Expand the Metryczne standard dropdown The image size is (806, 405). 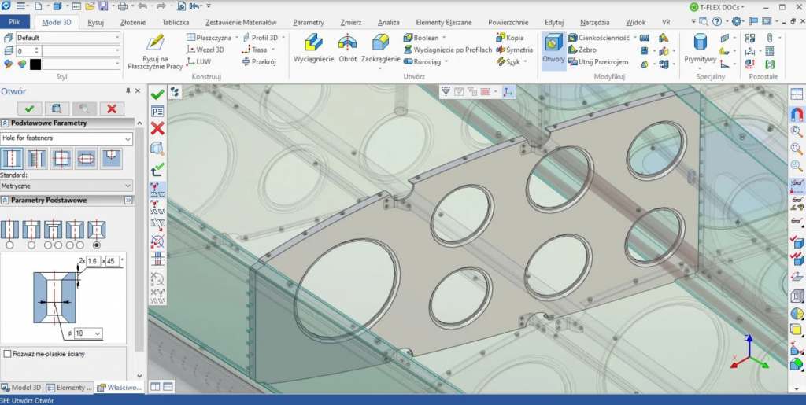pyautogui.click(x=67, y=186)
